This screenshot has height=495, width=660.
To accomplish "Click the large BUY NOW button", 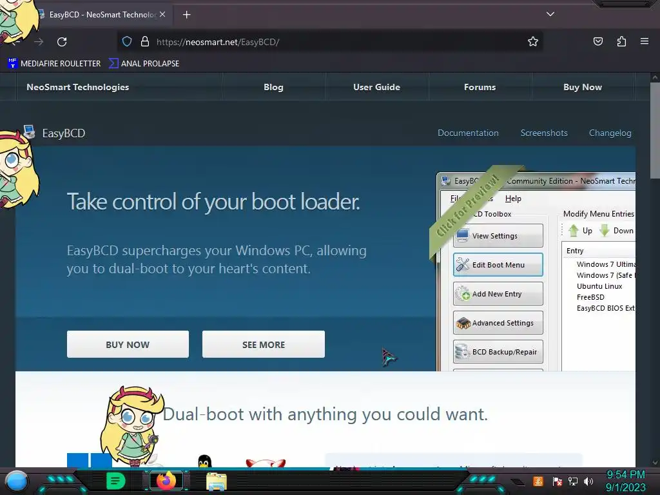I will (128, 344).
